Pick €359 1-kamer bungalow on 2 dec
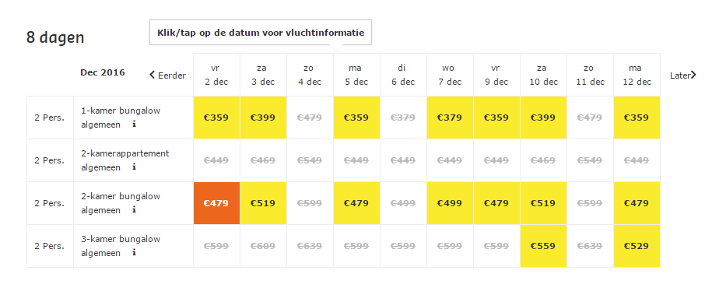The width and height of the screenshot is (712, 295). pos(216,118)
